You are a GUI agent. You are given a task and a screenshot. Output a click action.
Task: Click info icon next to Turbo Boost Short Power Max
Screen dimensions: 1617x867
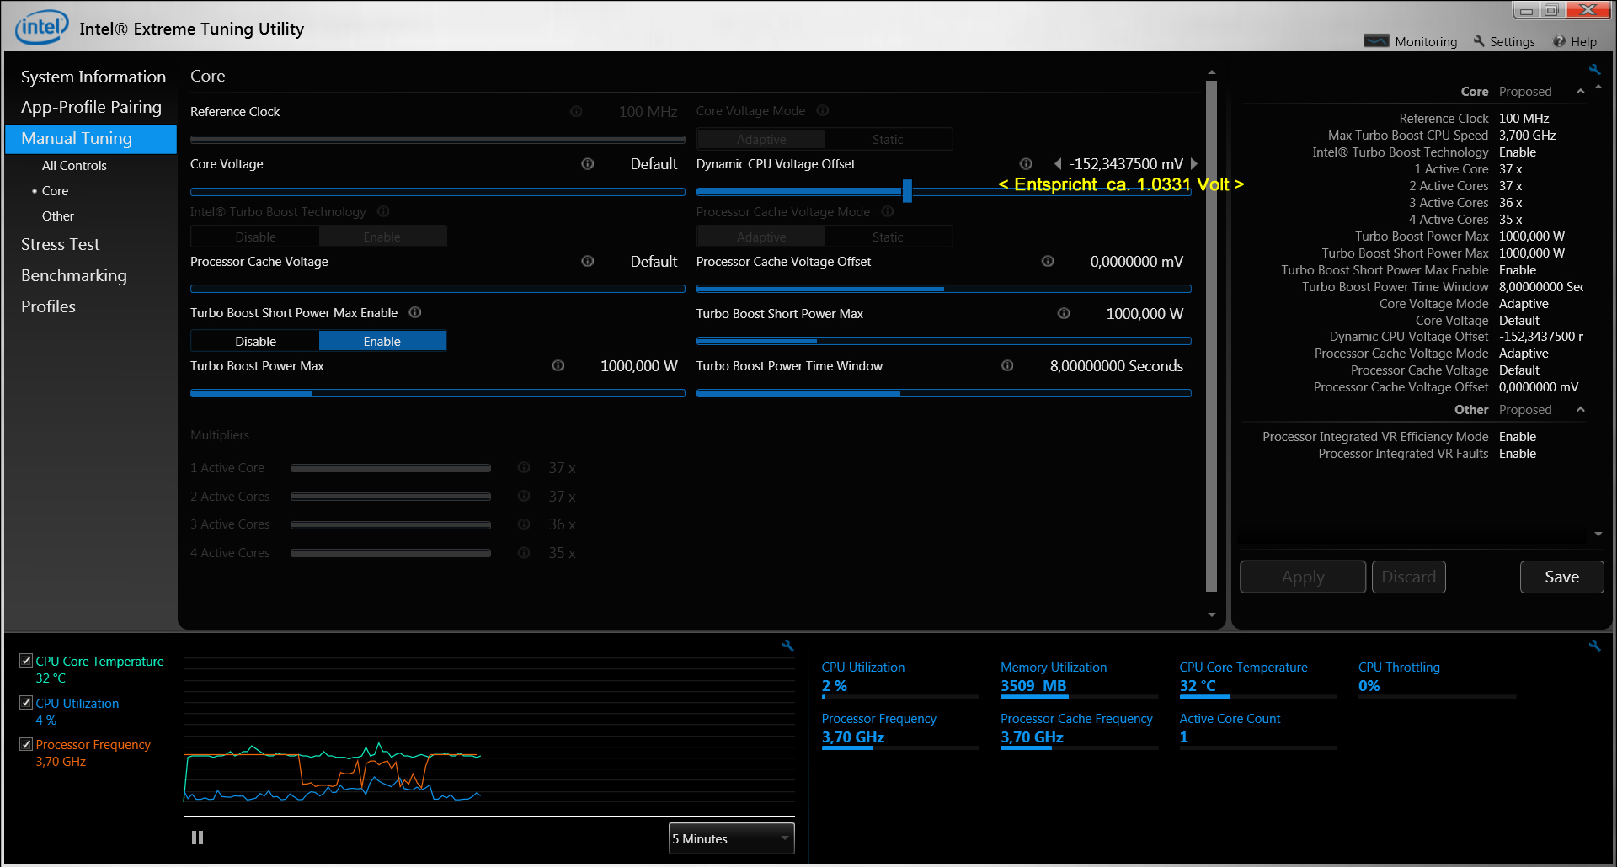1064,313
